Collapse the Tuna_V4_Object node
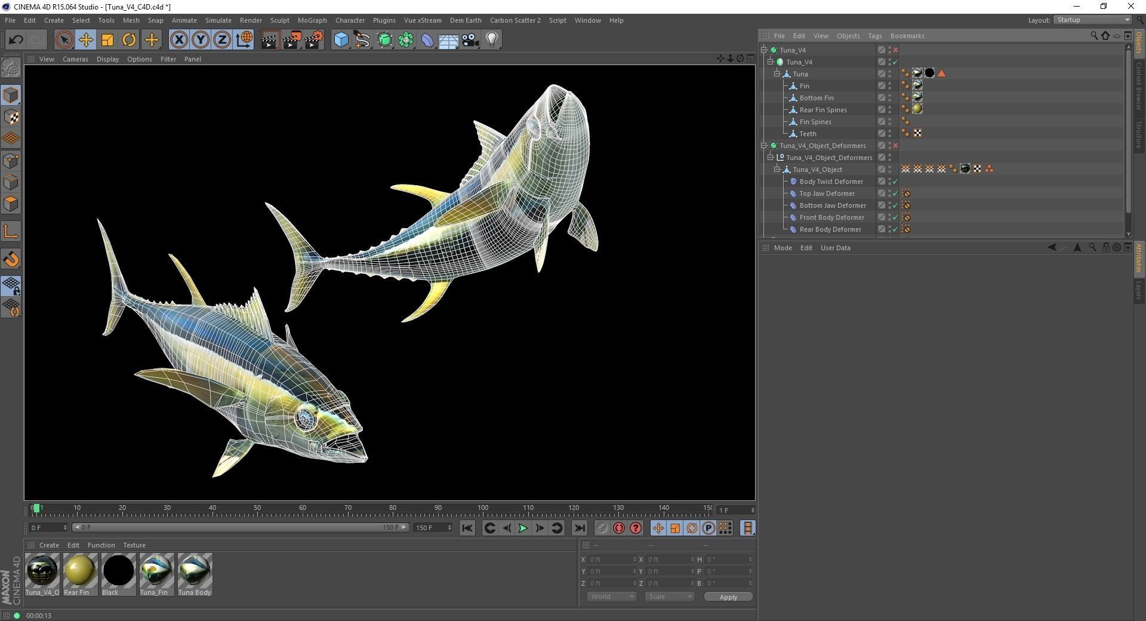Viewport: 1146px width, 621px height. (x=777, y=169)
